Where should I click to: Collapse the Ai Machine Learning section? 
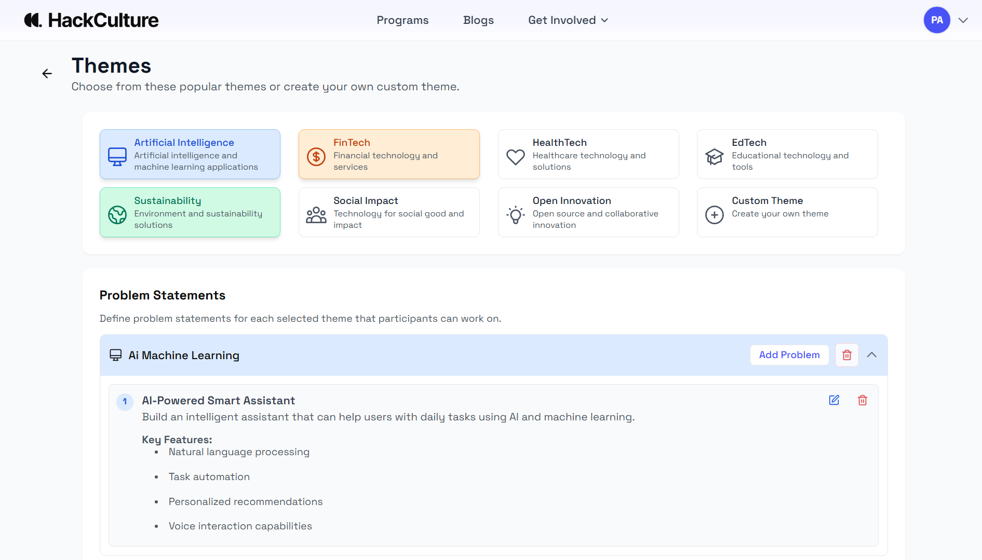pos(872,355)
